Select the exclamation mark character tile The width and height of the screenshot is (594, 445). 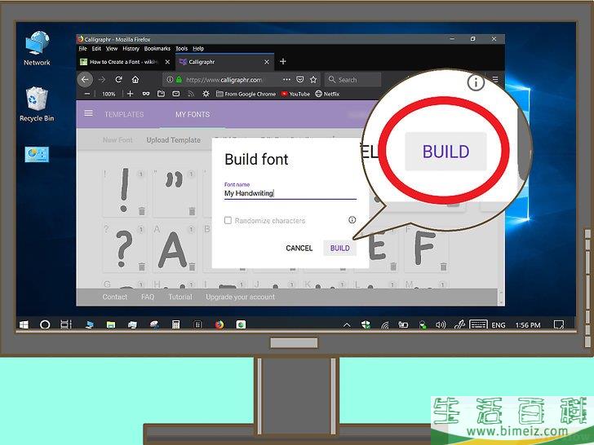(124, 192)
